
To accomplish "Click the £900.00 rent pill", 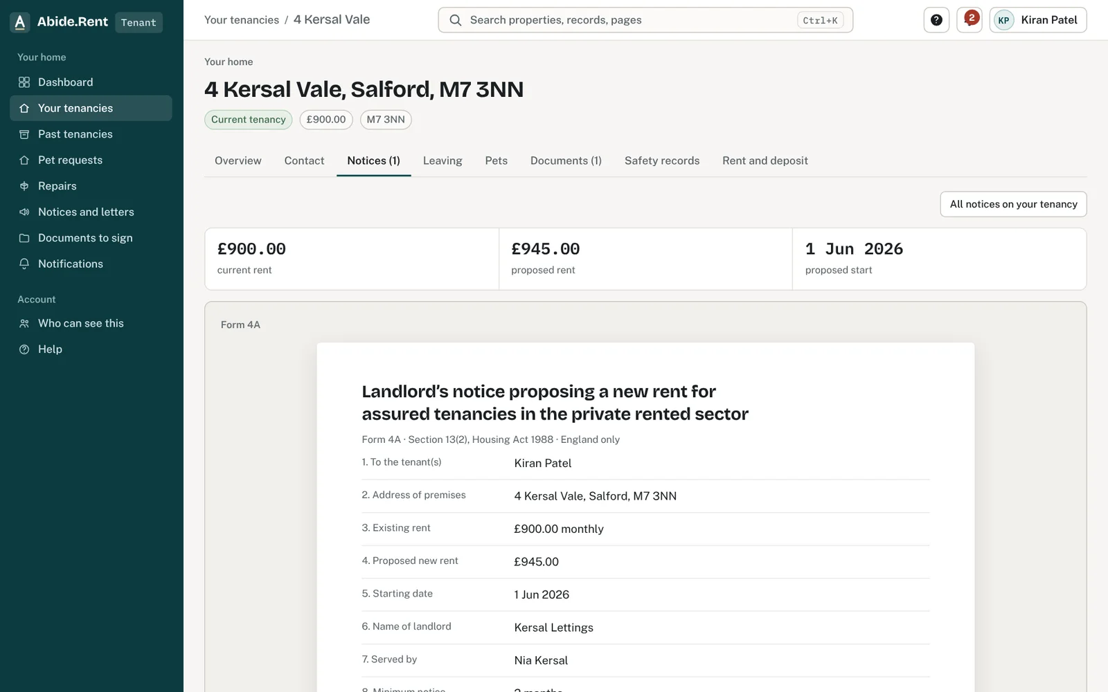I will tap(326, 120).
